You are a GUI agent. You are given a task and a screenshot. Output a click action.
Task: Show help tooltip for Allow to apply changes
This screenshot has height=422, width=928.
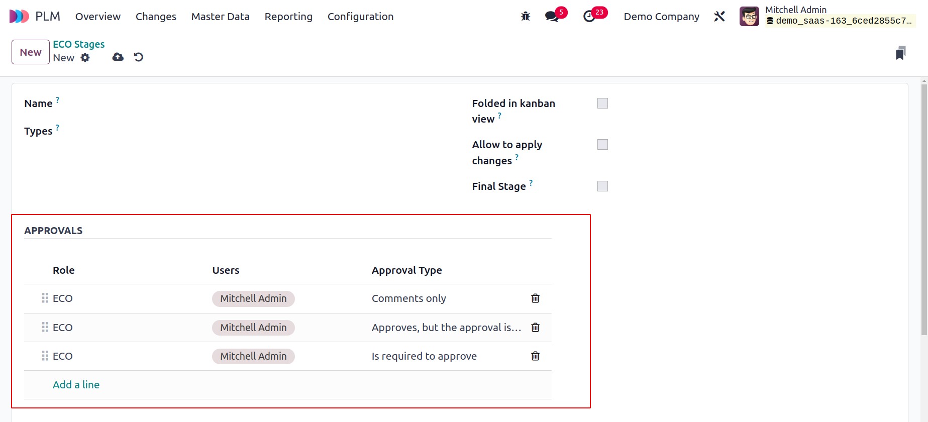click(x=517, y=157)
